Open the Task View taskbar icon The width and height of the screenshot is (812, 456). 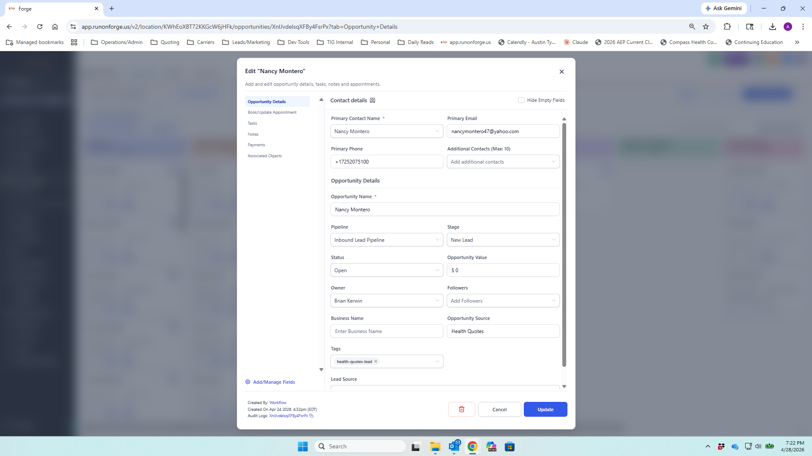(x=416, y=446)
